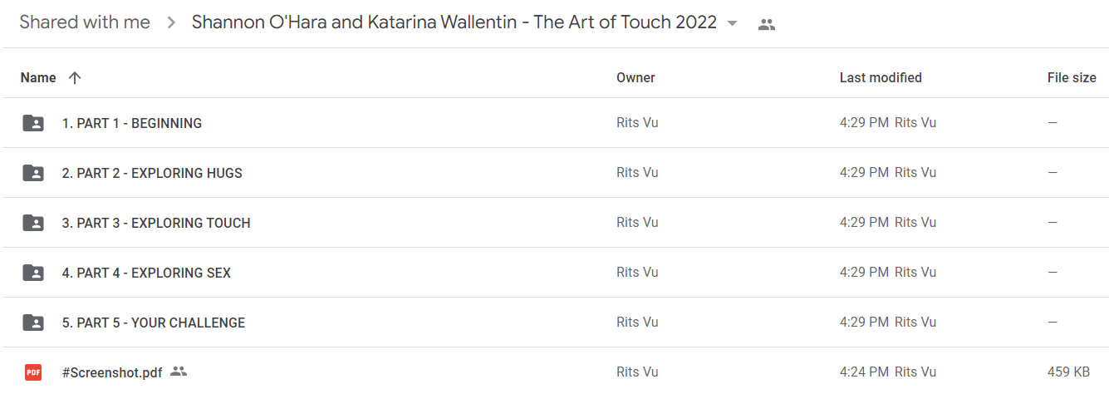1109x394 pixels.
Task: Open the folder title dropdown arrow
Action: (732, 23)
